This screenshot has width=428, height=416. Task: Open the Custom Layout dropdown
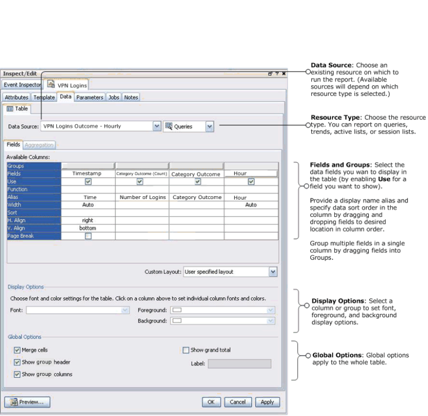[x=273, y=272]
